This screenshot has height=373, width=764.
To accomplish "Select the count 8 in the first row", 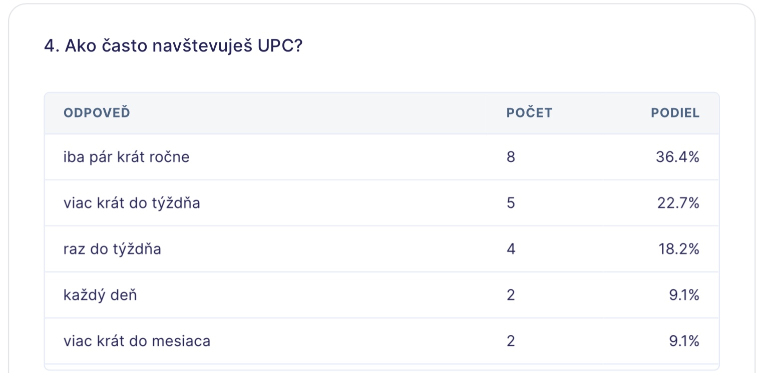I will (x=511, y=157).
